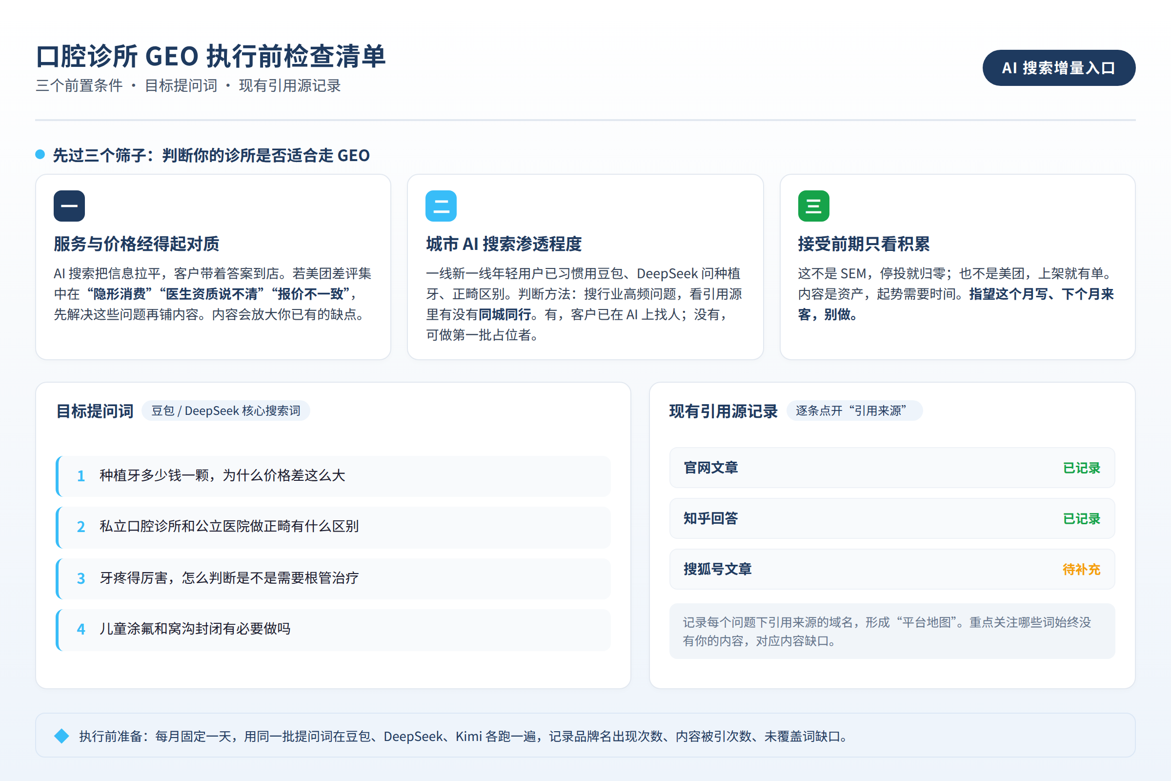This screenshot has width=1171, height=781.
Task: Click the note 记录每个问题下引用来源的域名
Action: (892, 632)
